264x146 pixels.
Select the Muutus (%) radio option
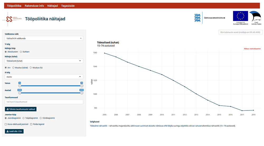31,67
